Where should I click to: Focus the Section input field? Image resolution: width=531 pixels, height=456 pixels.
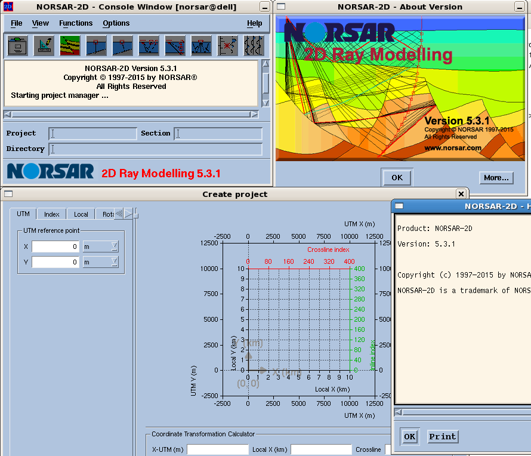(218, 134)
